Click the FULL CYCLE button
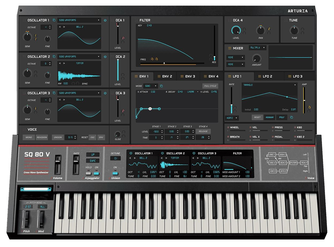The width and height of the screenshot is (334, 247). (210, 86)
